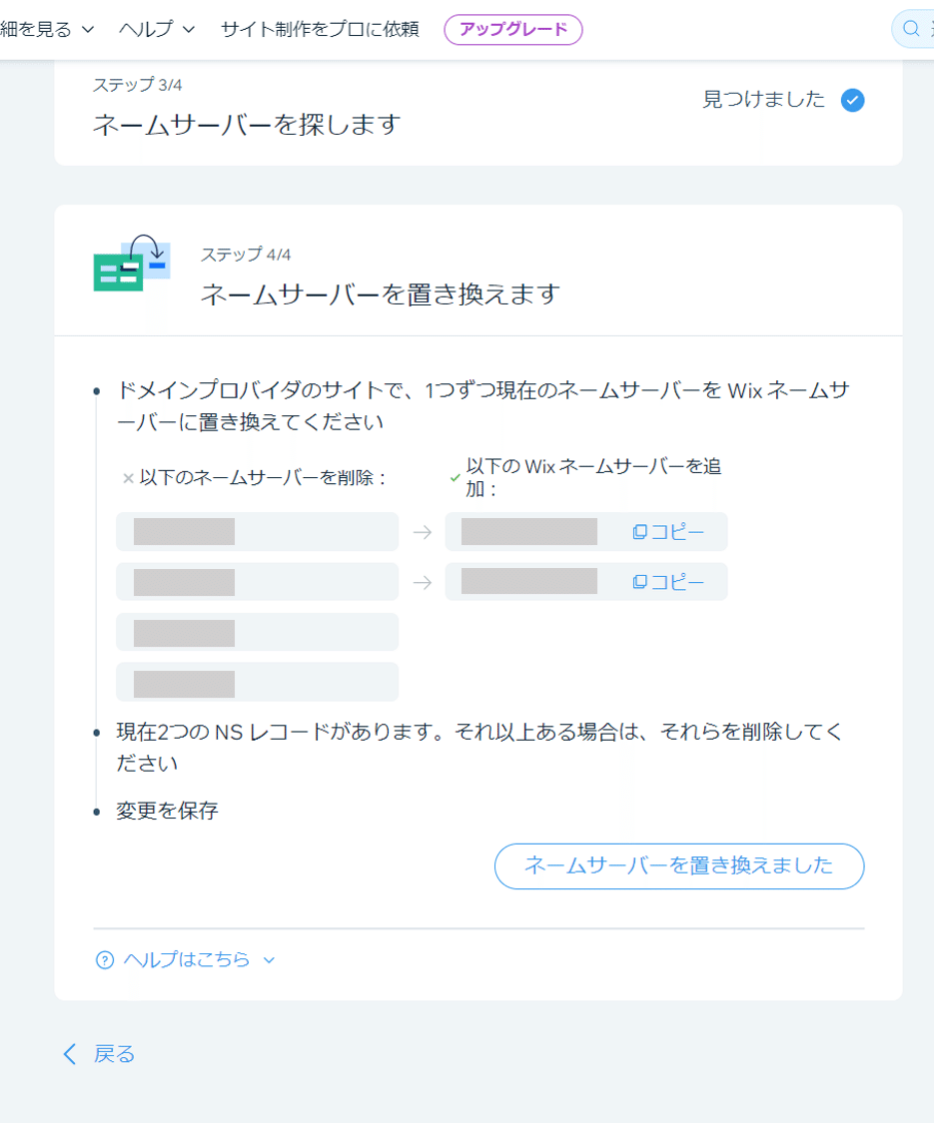Copy the first Wix name server

tap(668, 532)
